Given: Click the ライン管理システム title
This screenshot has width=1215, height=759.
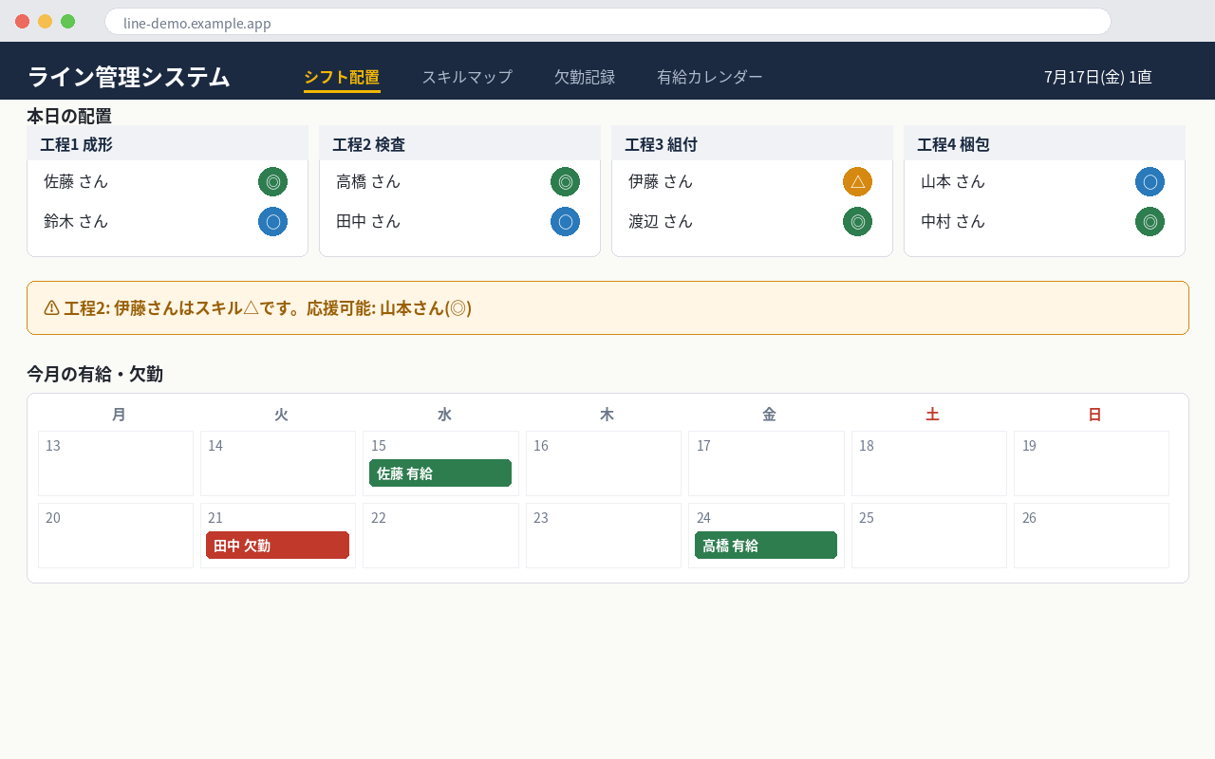Looking at the screenshot, I should (128, 77).
